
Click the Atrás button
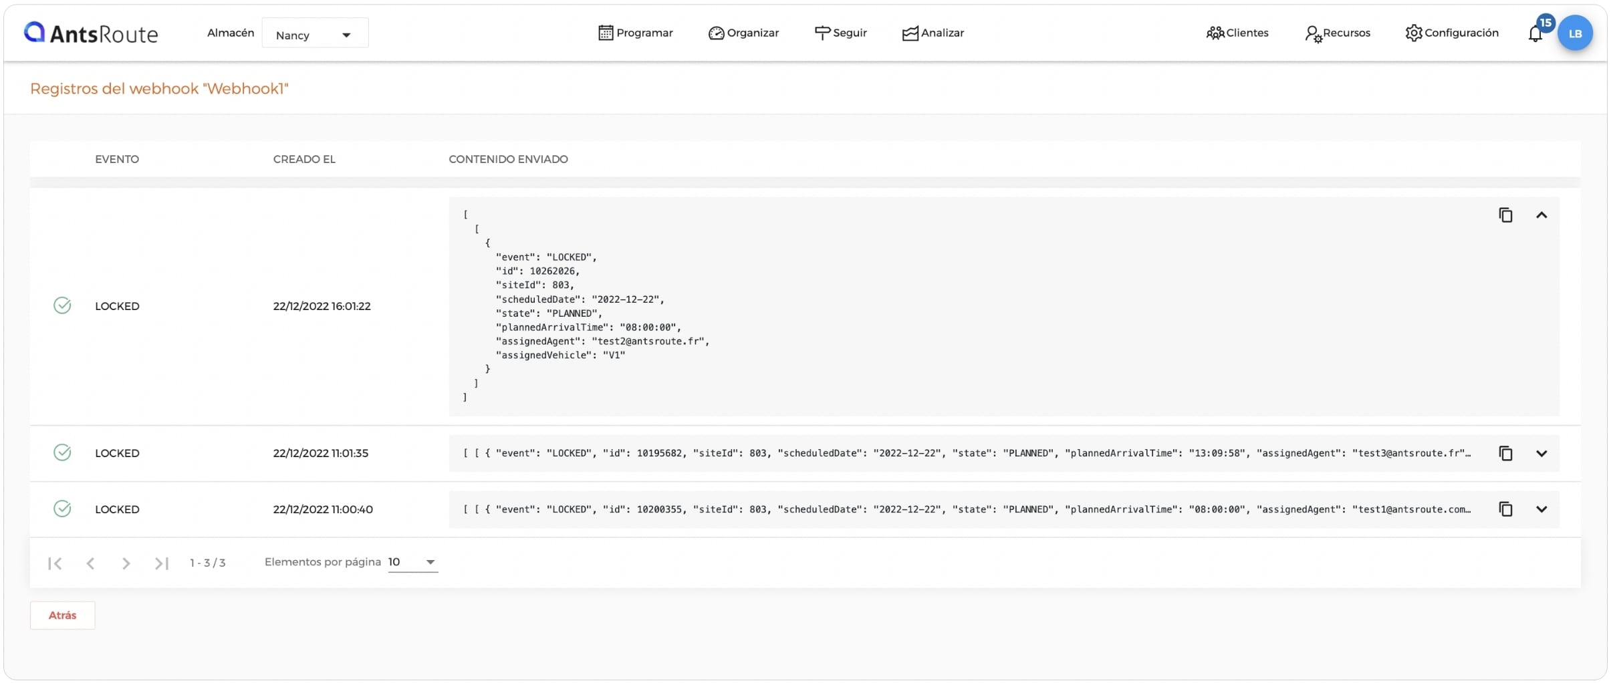click(62, 615)
